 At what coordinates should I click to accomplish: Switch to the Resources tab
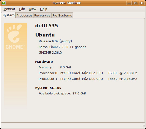[42, 16]
